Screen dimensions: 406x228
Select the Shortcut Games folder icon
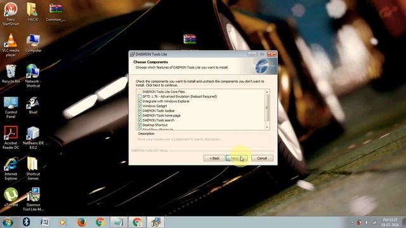click(33, 168)
